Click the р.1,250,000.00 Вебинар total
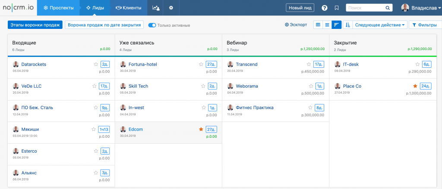Viewport: 442px width, 189px height. [x=313, y=49]
